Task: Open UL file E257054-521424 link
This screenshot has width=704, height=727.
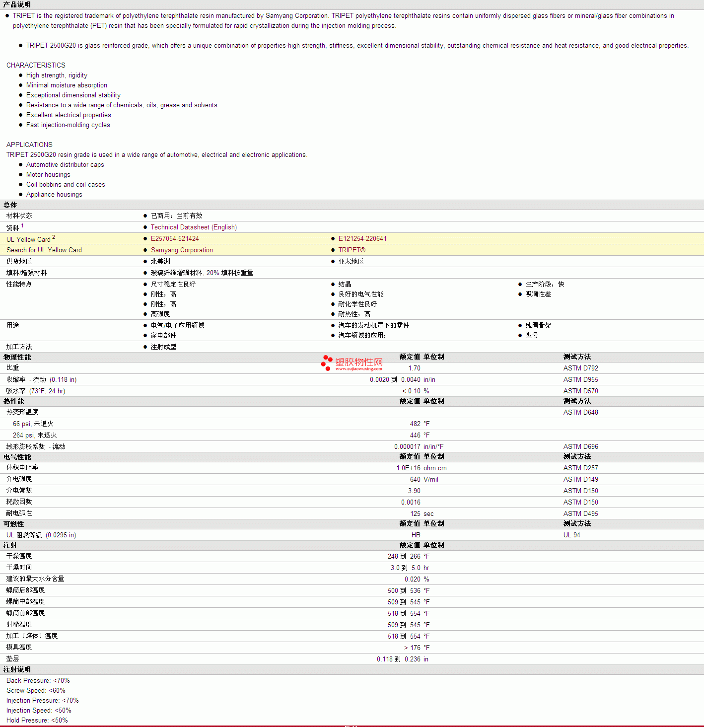Action: [175, 239]
